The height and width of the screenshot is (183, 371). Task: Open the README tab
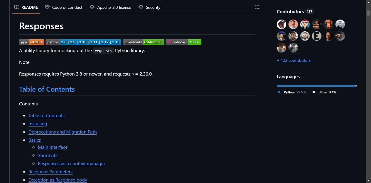tap(26, 7)
